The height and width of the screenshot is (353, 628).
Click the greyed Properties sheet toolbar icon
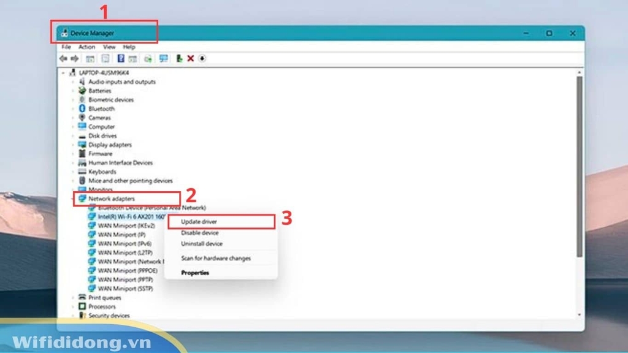(105, 59)
